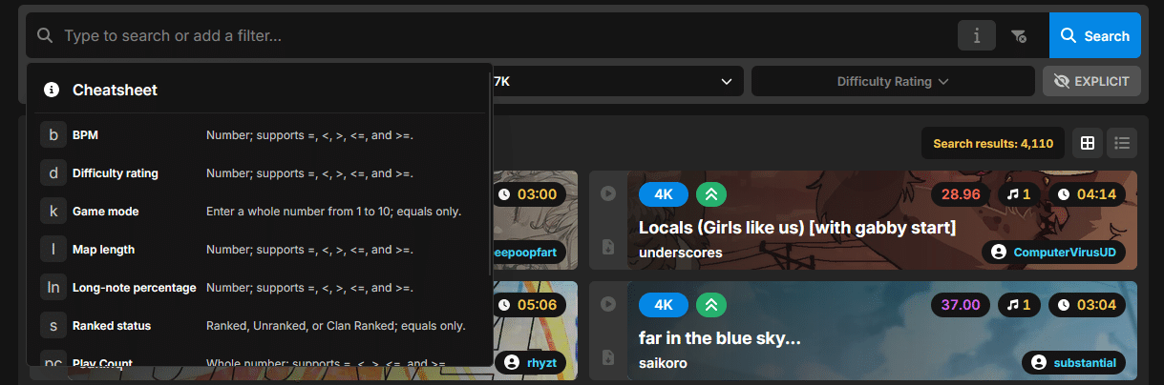This screenshot has height=385, width=1164.
Task: Click the note count badge on Locals card
Action: [1019, 194]
